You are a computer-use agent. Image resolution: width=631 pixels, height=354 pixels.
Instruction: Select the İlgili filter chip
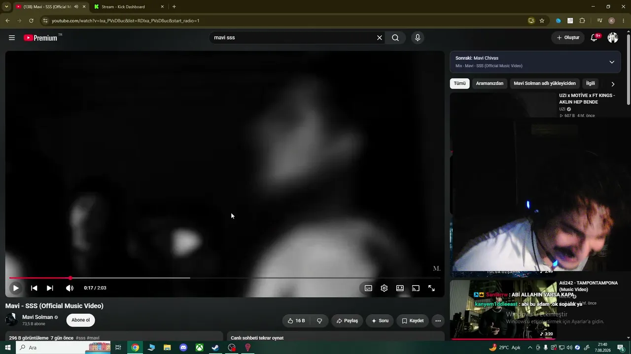[590, 84]
